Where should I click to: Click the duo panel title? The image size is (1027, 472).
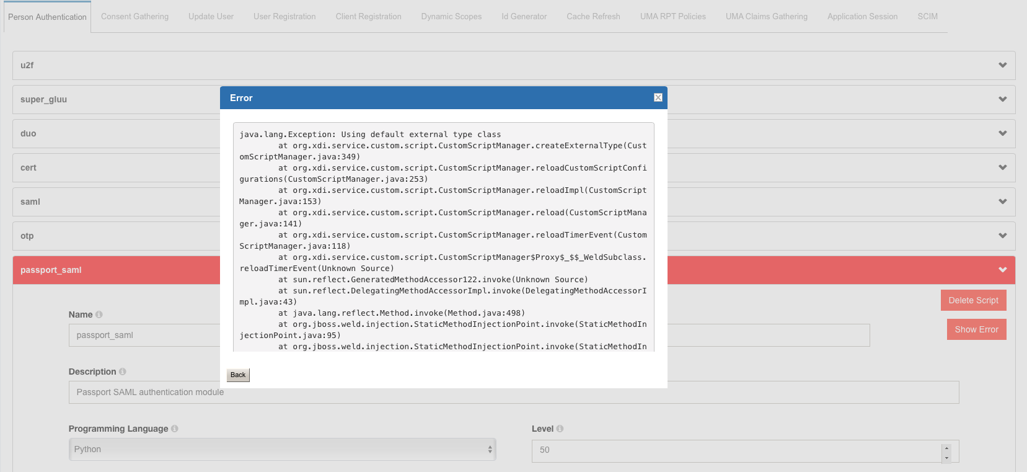29,133
